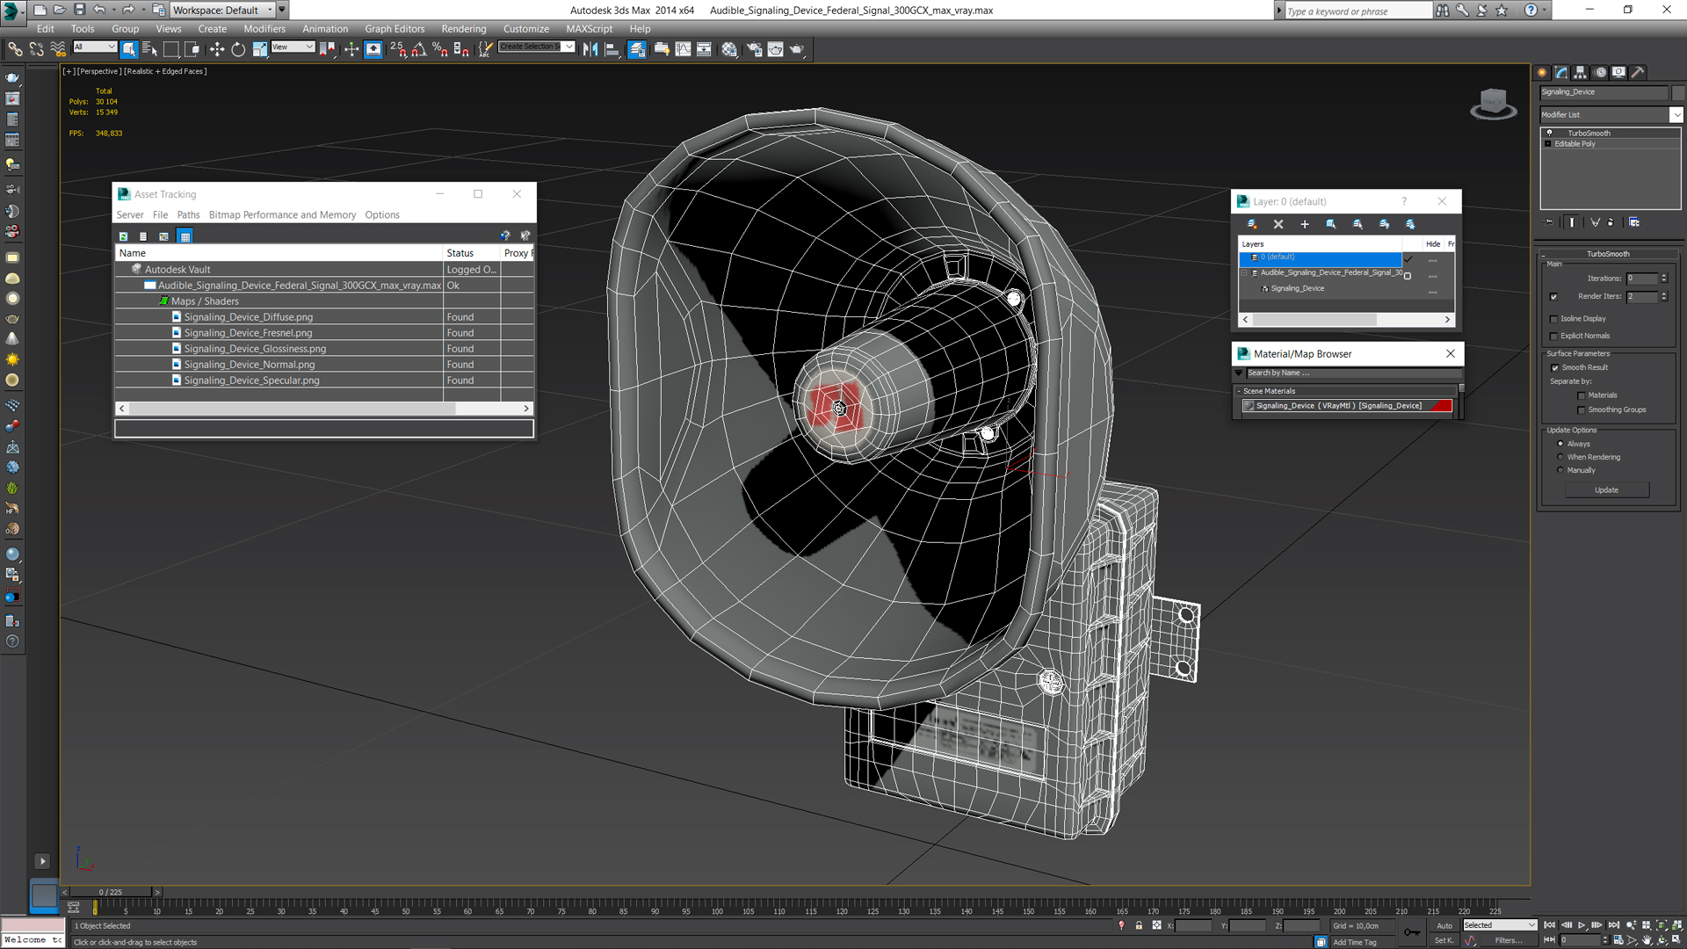Click the delete layer X icon
The height and width of the screenshot is (949, 1687).
tap(1278, 224)
